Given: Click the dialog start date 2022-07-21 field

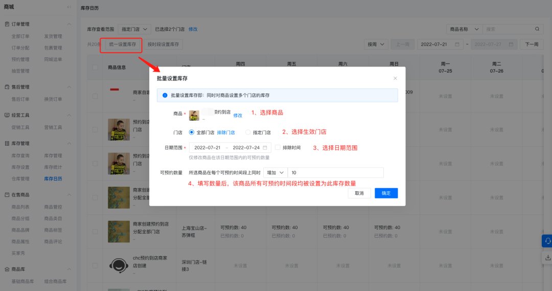Looking at the screenshot, I should (208, 148).
